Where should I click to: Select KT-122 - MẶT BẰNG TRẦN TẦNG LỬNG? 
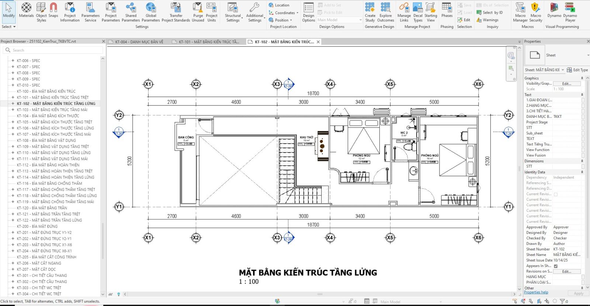(49, 220)
